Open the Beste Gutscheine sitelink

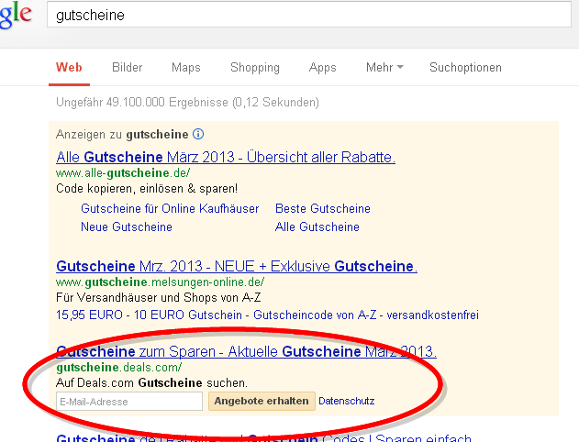click(x=323, y=208)
